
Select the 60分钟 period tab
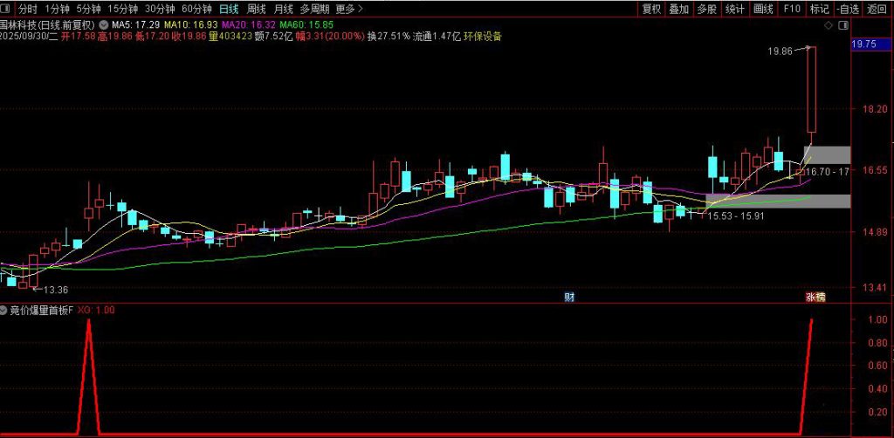(x=196, y=9)
